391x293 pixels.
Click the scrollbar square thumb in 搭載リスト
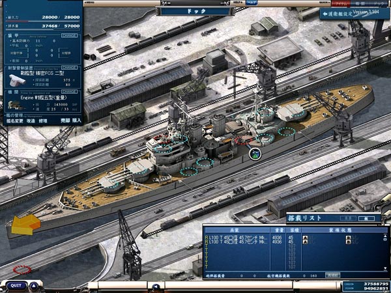[x=386, y=239]
